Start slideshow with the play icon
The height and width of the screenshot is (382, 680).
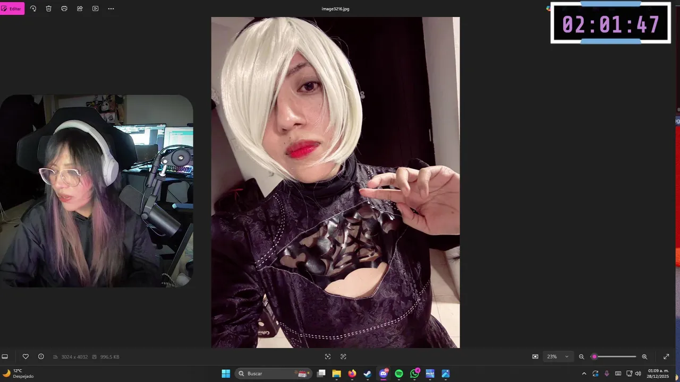pyautogui.click(x=96, y=8)
